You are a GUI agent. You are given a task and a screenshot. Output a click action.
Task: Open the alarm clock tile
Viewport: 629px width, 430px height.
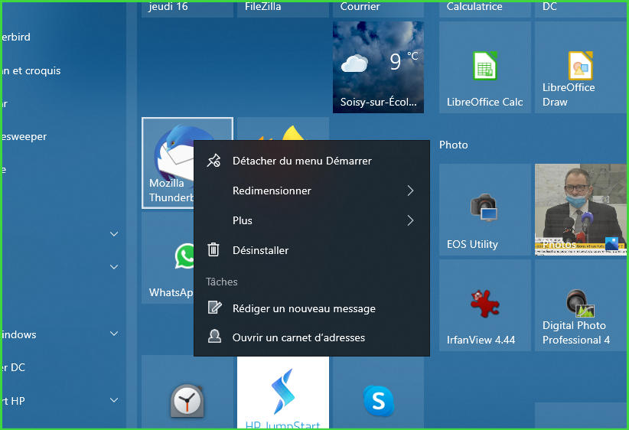click(187, 399)
